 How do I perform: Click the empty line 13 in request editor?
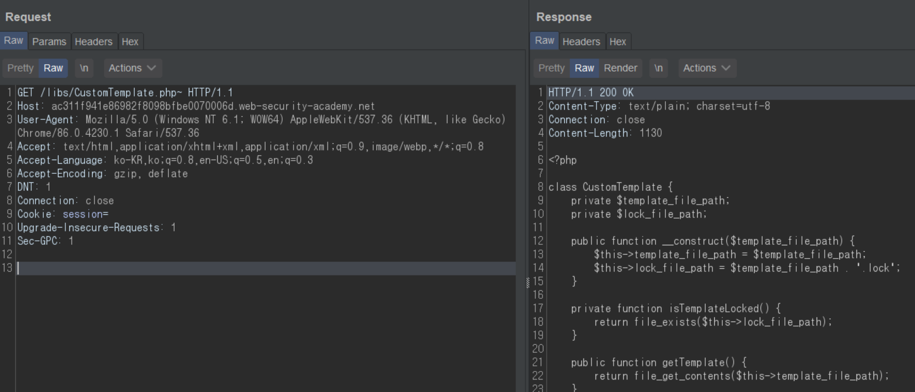tap(227, 268)
